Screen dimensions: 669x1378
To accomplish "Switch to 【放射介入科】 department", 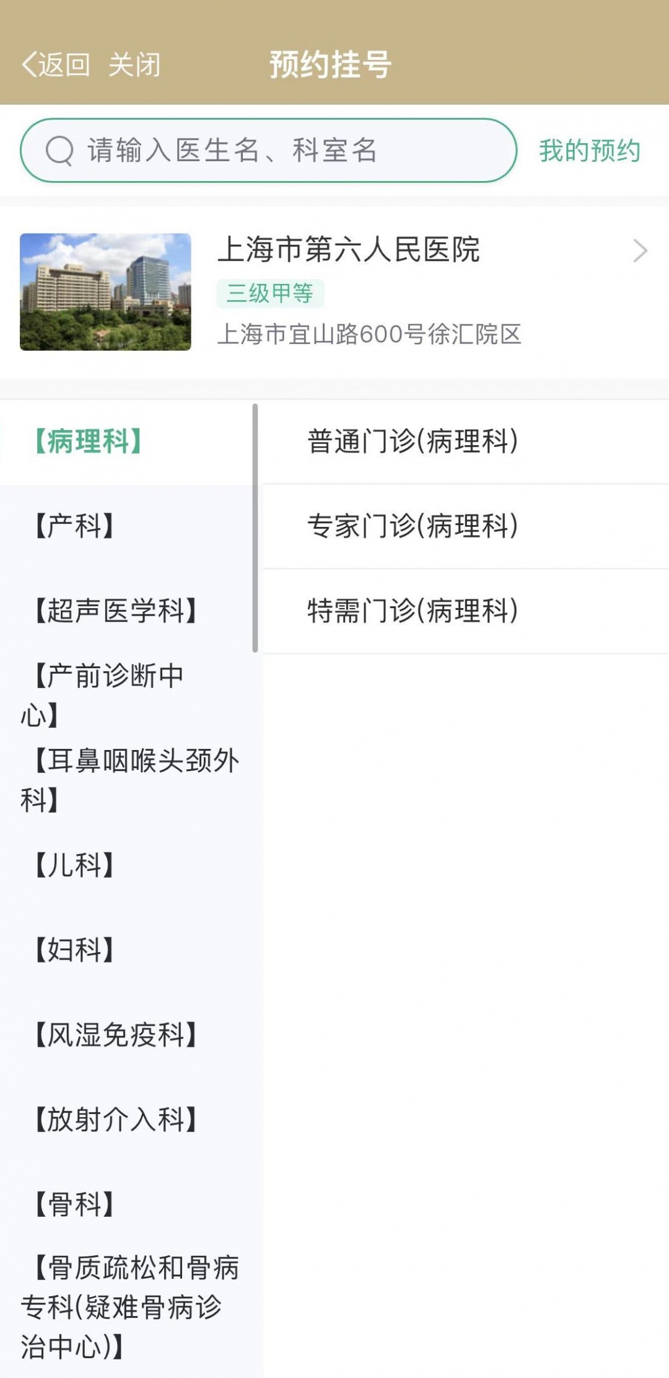I will (116, 1120).
